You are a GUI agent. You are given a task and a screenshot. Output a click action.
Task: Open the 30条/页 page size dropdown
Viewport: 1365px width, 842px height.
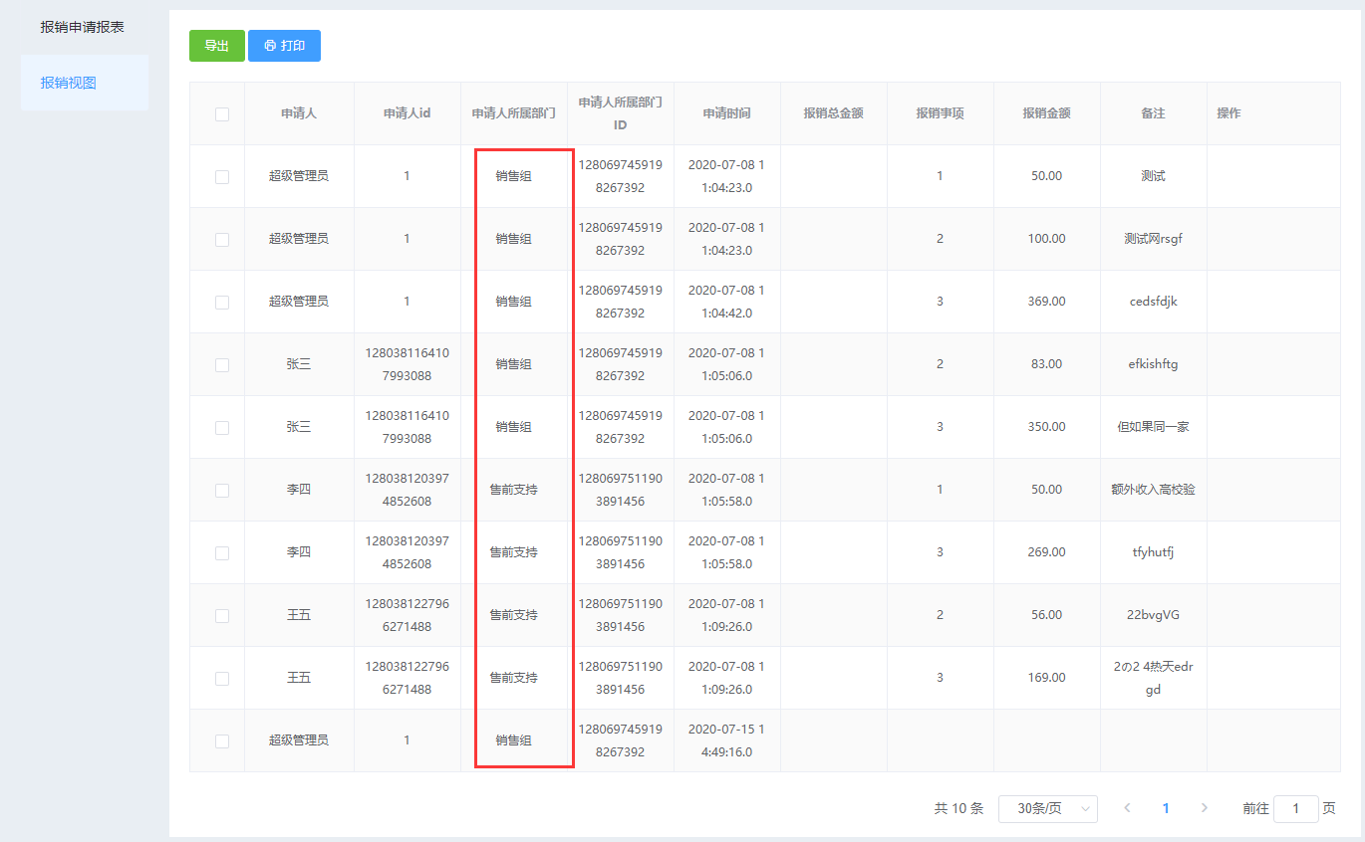click(x=1047, y=809)
